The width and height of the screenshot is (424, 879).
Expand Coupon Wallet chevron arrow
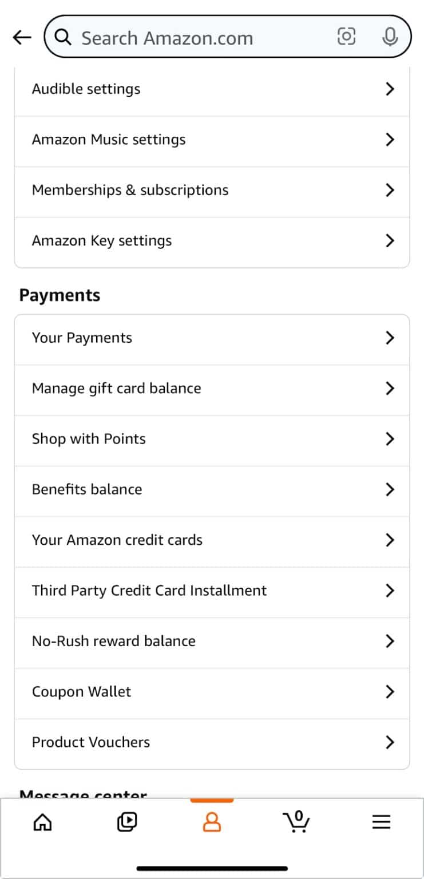coord(390,691)
